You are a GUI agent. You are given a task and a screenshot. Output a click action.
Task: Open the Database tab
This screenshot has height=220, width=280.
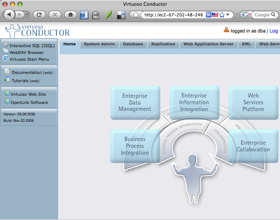[x=133, y=44]
